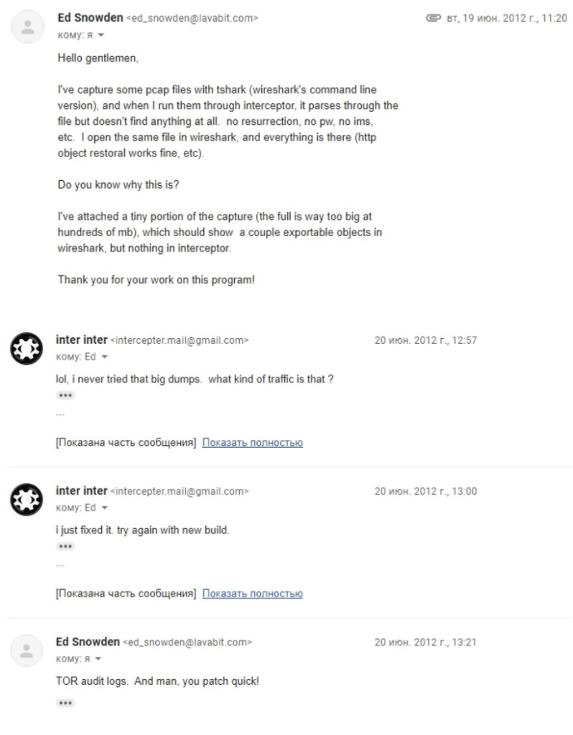Click the paperclip attachment icon
573x735 pixels.
pos(433,18)
